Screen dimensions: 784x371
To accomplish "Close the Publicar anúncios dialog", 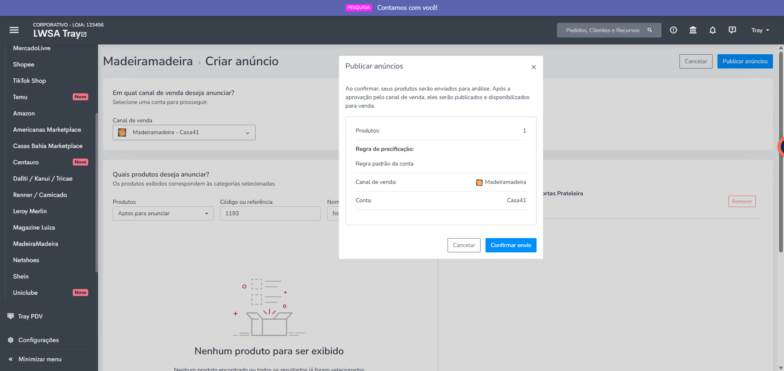I will (534, 67).
